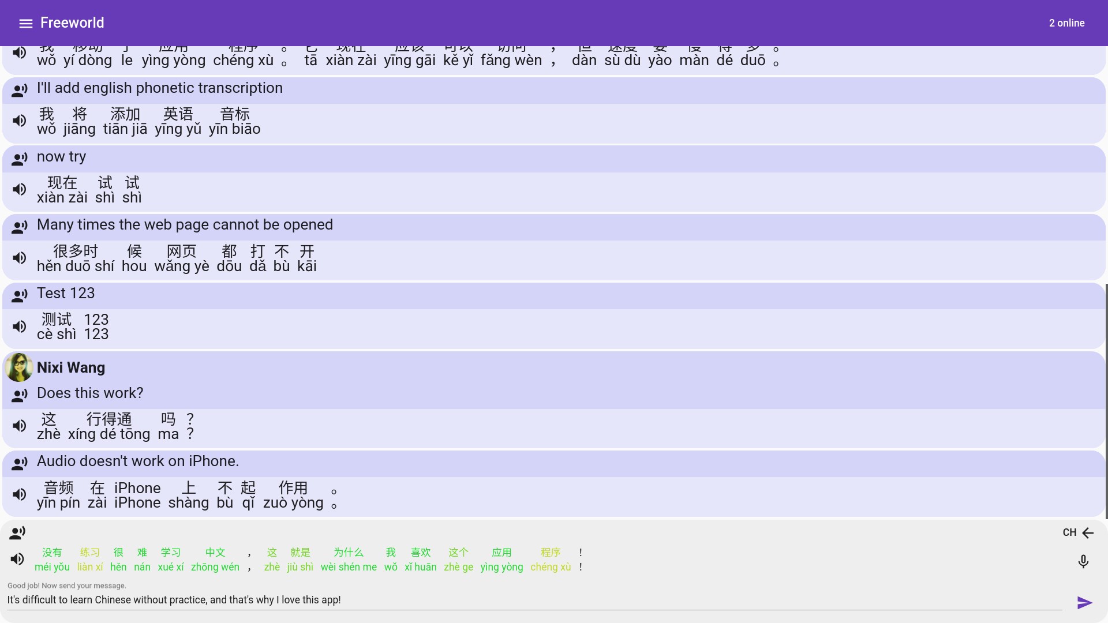The image size is (1108, 623).
Task: Click the speaking icon above the draft preview
Action: click(17, 532)
